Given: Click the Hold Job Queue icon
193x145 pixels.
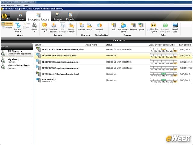Looking at the screenshot, I should click(x=153, y=25).
